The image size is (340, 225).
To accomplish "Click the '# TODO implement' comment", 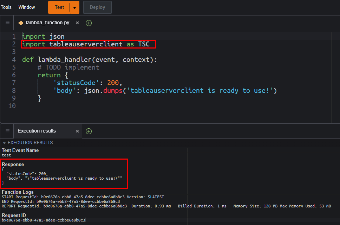I will 68,67.
